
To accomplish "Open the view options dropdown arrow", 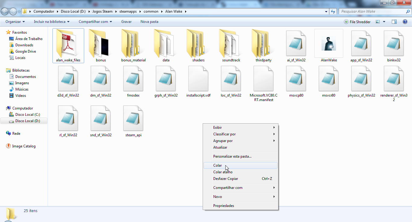I will tap(384, 22).
